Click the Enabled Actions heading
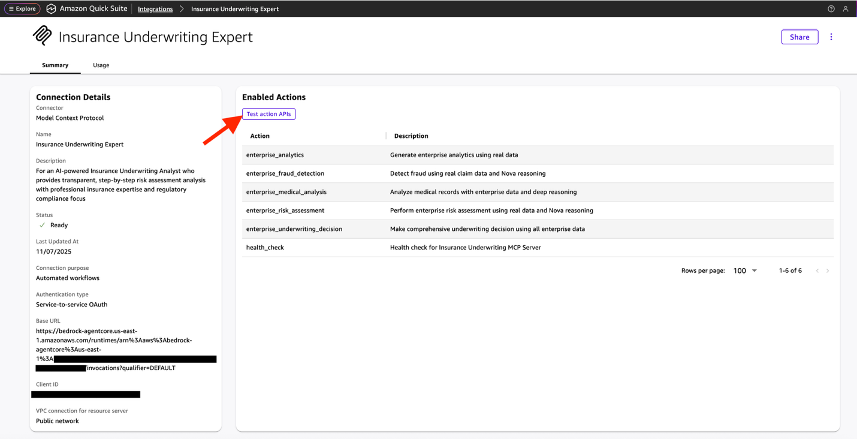 pos(274,97)
